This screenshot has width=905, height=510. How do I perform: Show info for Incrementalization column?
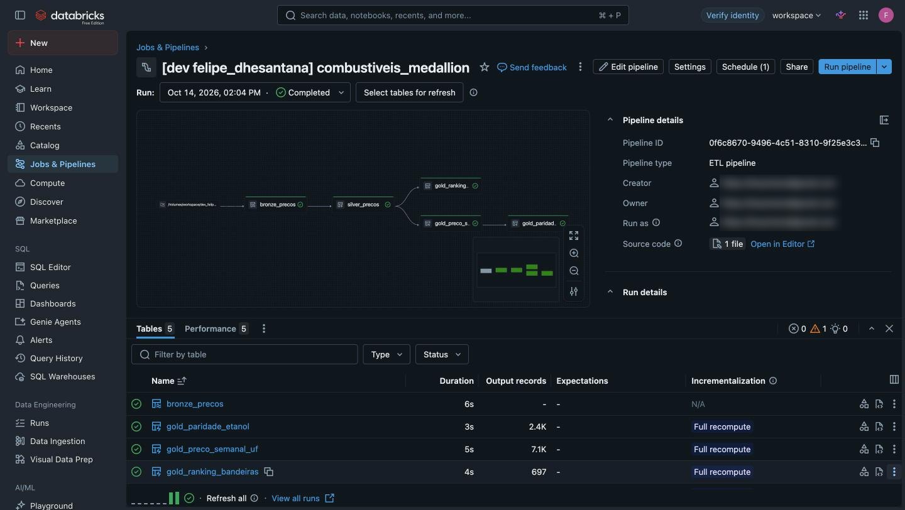[773, 381]
